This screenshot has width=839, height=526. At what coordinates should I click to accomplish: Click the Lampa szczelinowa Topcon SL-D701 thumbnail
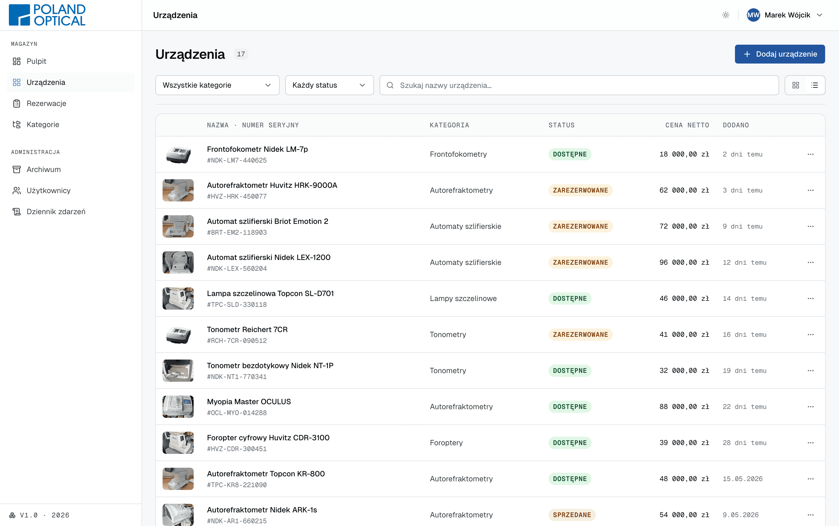[x=178, y=299]
